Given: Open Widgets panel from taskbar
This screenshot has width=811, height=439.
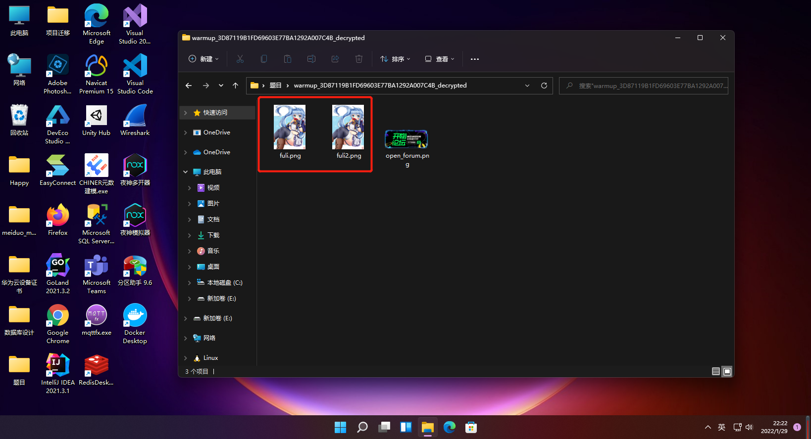Looking at the screenshot, I should [x=406, y=427].
